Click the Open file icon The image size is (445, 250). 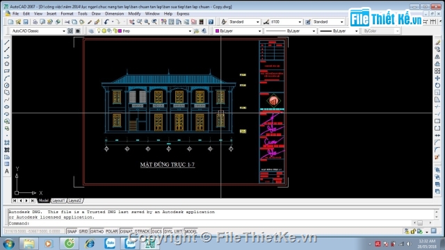pos(18,22)
